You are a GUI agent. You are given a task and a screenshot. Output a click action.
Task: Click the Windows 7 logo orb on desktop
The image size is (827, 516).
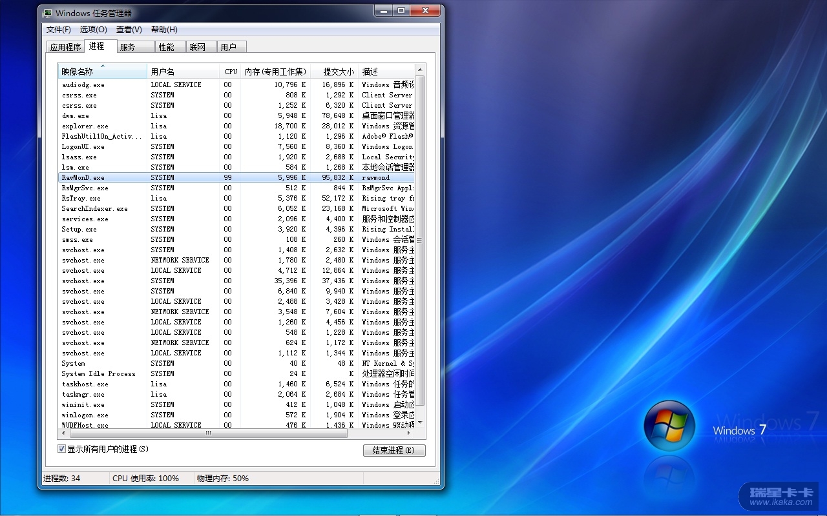click(x=669, y=426)
